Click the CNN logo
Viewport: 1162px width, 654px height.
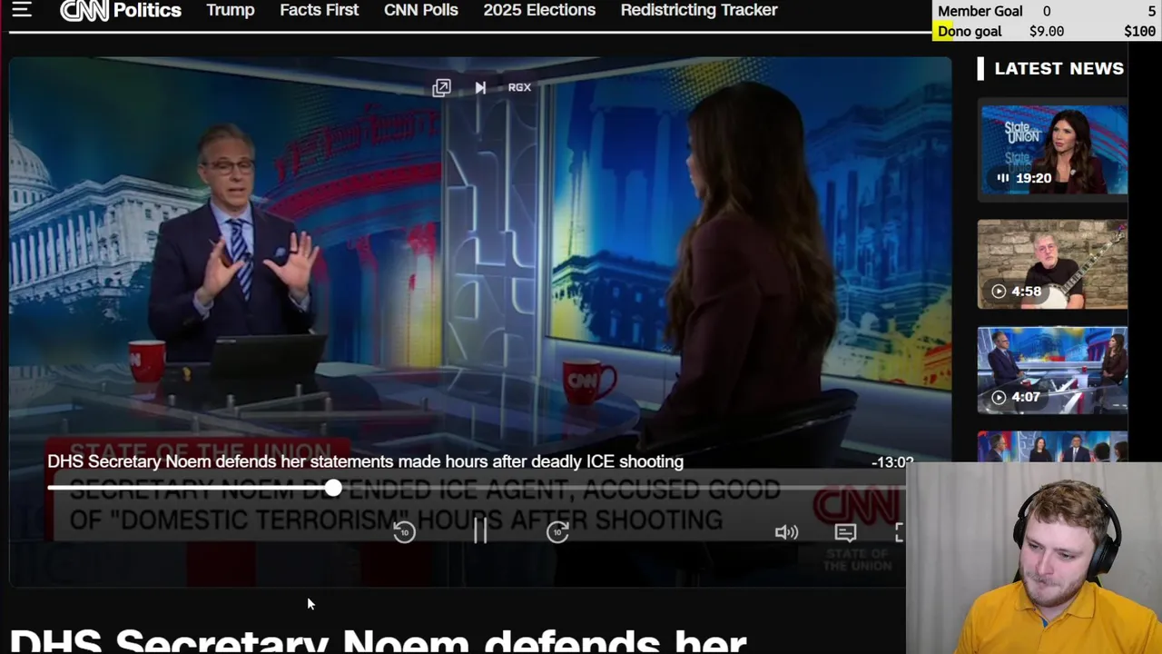(84, 10)
